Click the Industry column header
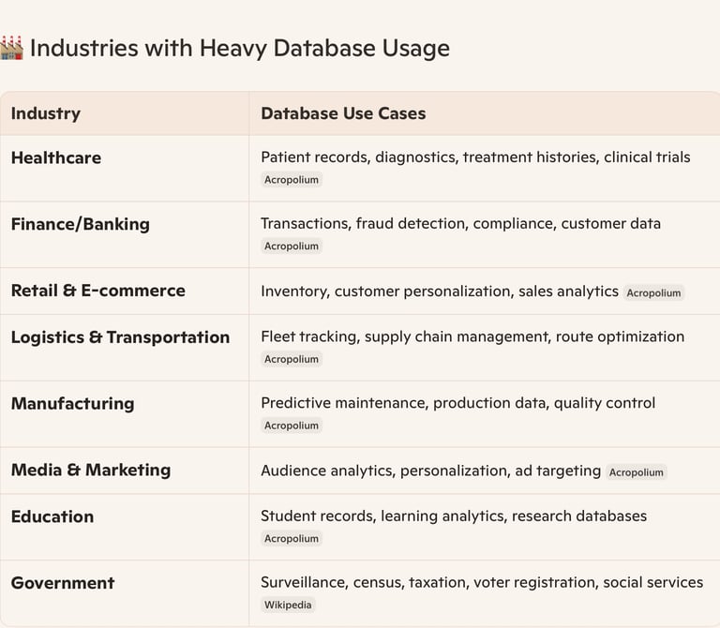 [46, 113]
